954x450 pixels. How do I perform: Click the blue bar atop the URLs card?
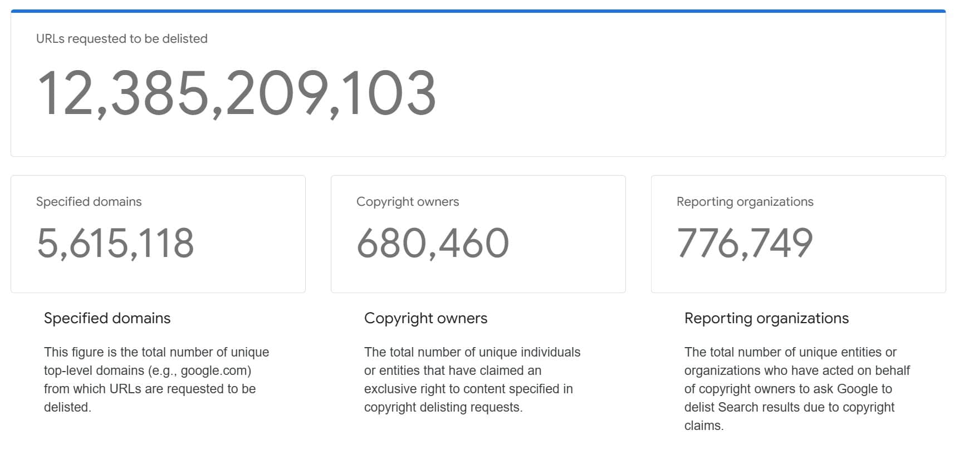(478, 11)
